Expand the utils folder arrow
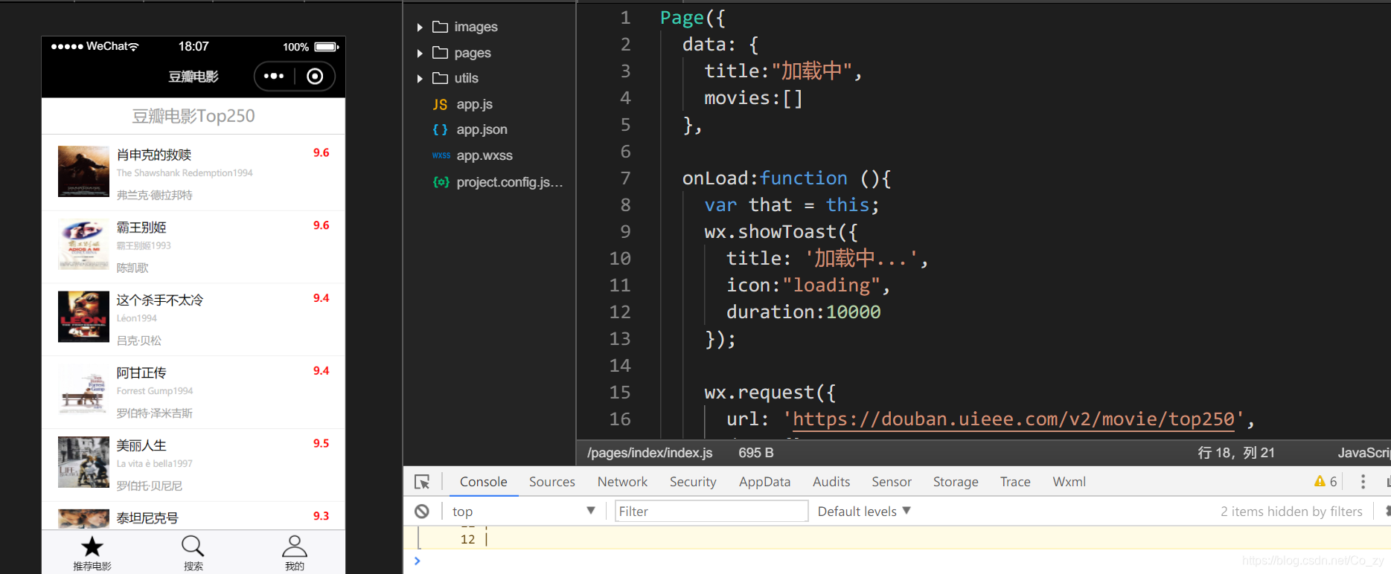The height and width of the screenshot is (574, 1391). [x=420, y=79]
